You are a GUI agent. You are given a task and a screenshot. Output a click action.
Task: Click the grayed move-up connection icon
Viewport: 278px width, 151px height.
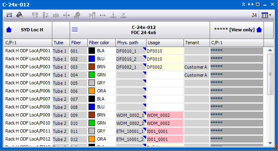point(35,15)
